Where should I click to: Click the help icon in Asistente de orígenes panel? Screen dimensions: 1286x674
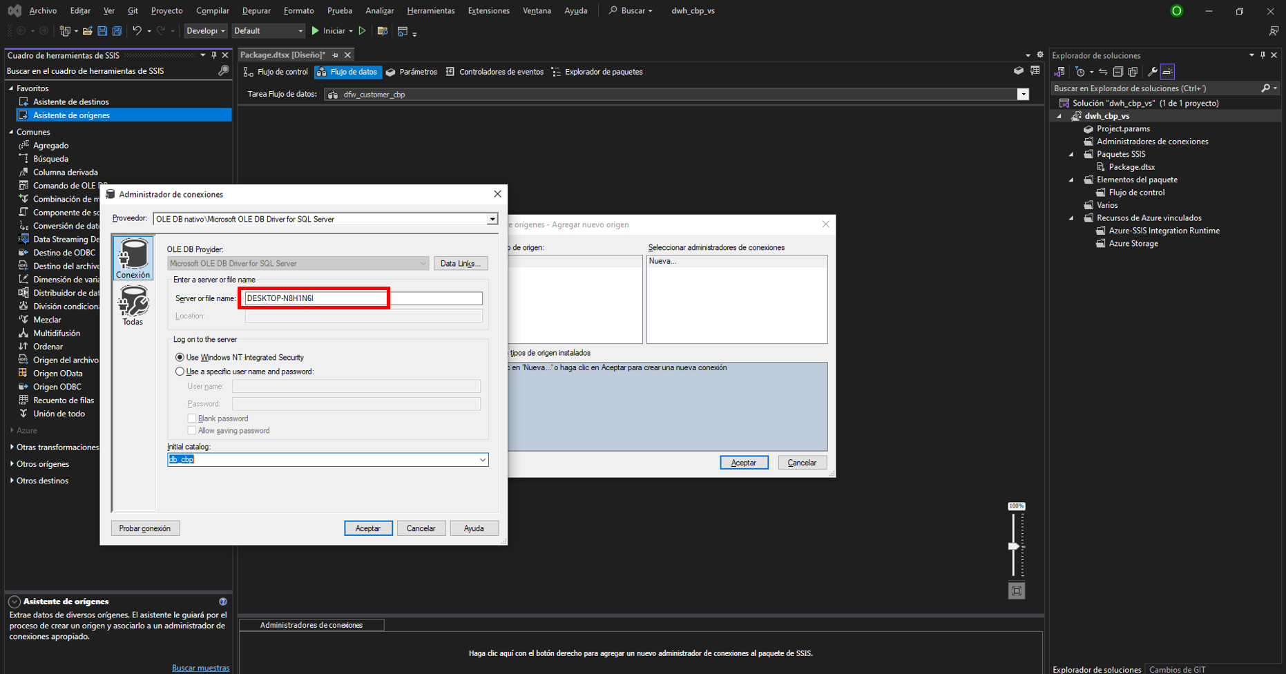coord(222,601)
